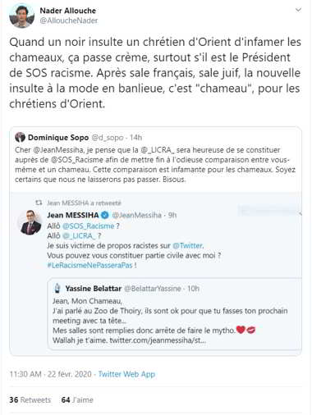View the 36 Retweets list
Screen dimensions: 312x415
[x=30, y=400]
